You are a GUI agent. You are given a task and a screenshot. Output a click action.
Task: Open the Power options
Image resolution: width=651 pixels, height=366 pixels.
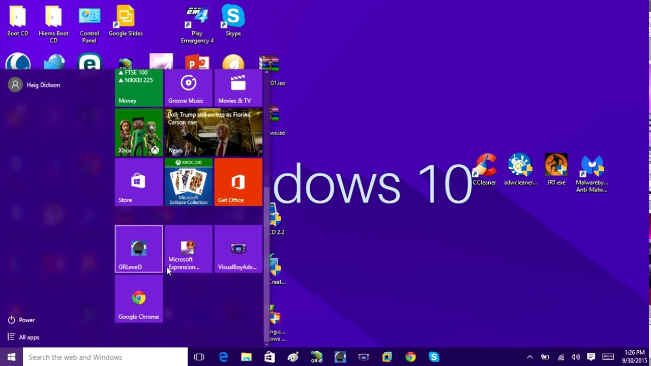(x=21, y=320)
